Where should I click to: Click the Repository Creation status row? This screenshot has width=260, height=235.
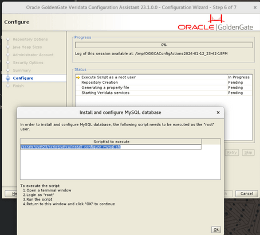tap(164, 83)
